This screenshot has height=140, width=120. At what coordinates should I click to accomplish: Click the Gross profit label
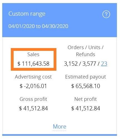33,99
